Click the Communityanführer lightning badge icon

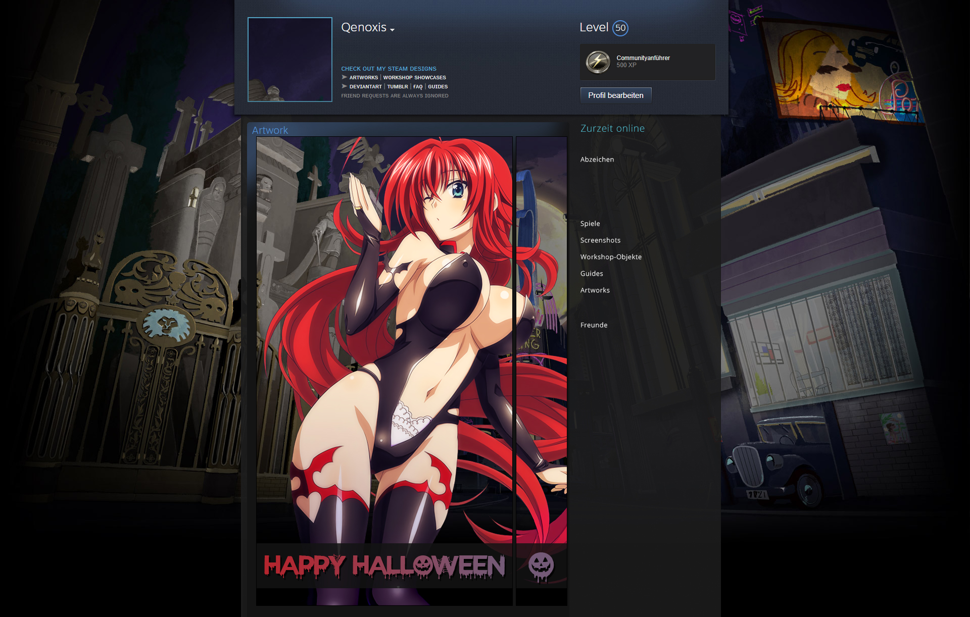click(598, 62)
